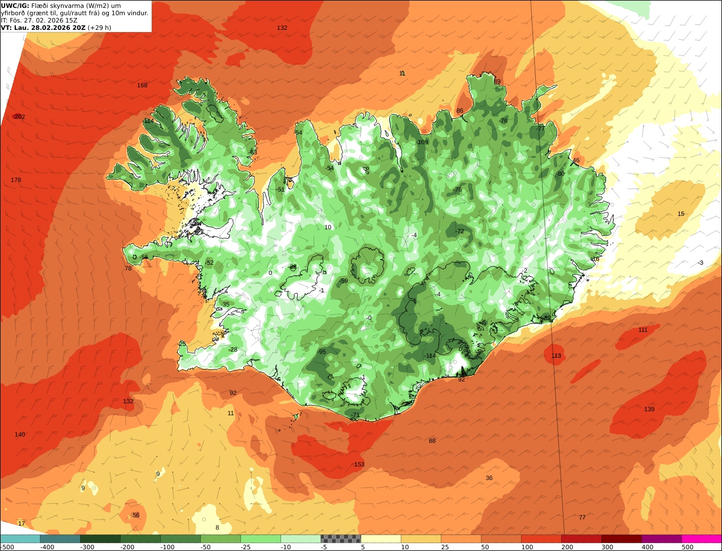
Task: Click the map value 15 east of Iceland
Action: 681,214
